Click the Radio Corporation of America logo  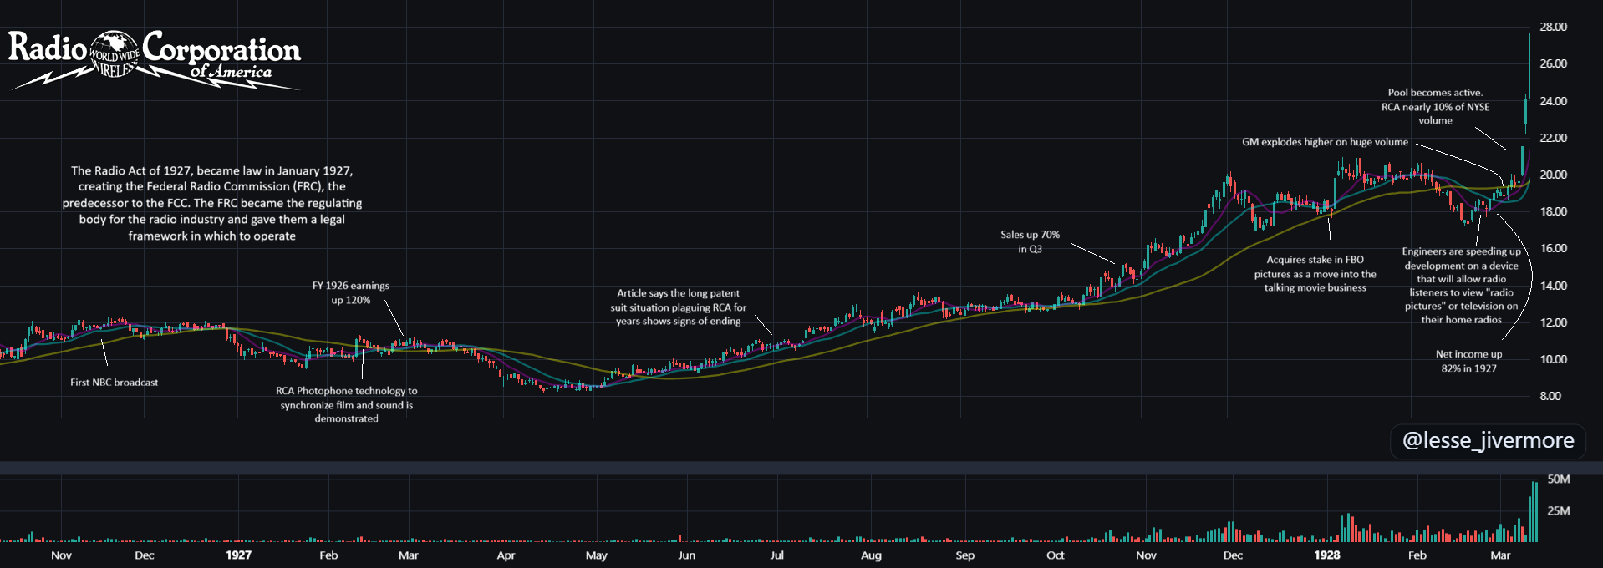[x=155, y=58]
